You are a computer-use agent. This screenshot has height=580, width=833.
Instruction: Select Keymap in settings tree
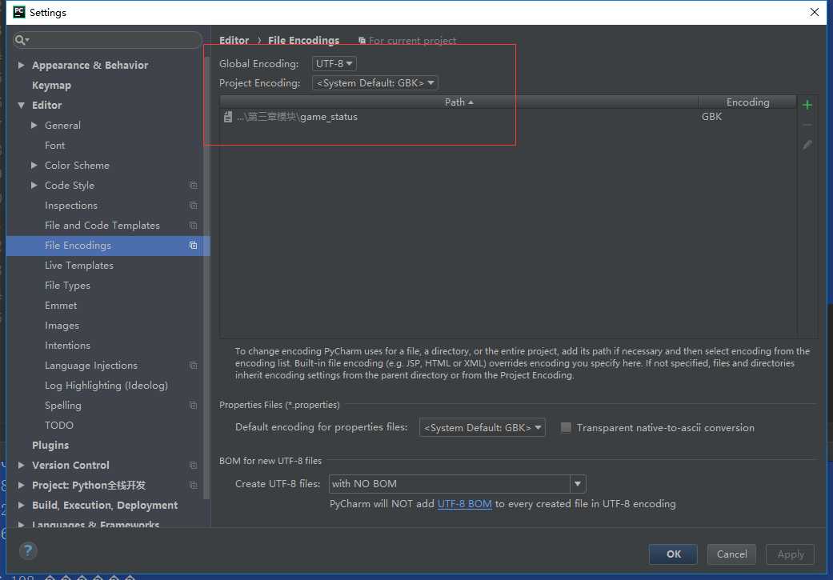click(51, 85)
